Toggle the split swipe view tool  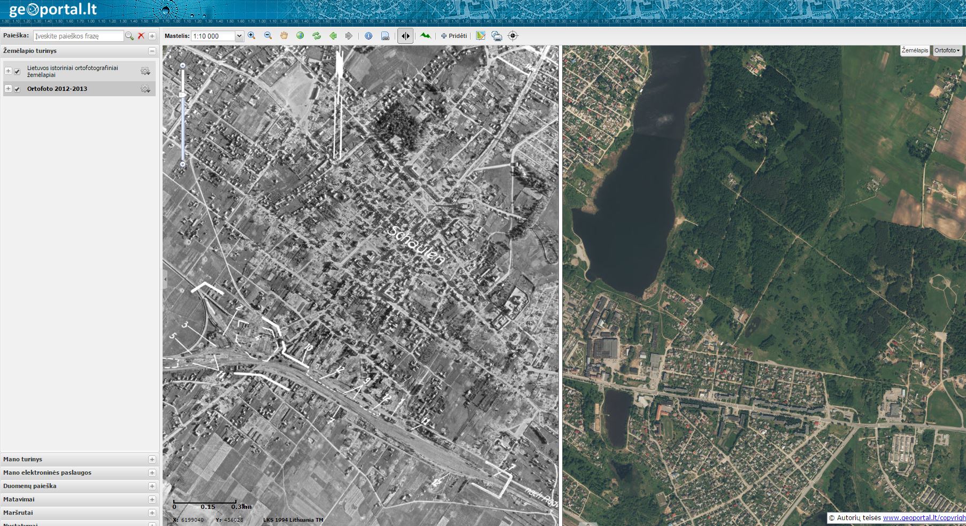405,36
